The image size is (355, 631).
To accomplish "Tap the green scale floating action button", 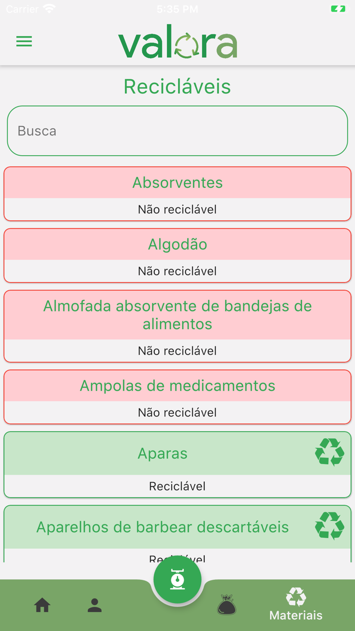I will pos(177,579).
